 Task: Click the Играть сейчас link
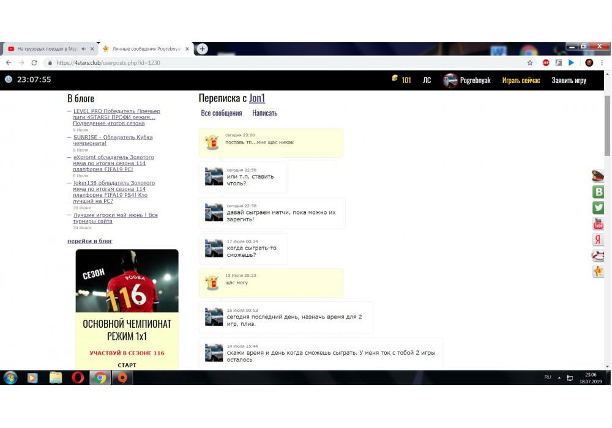(521, 80)
